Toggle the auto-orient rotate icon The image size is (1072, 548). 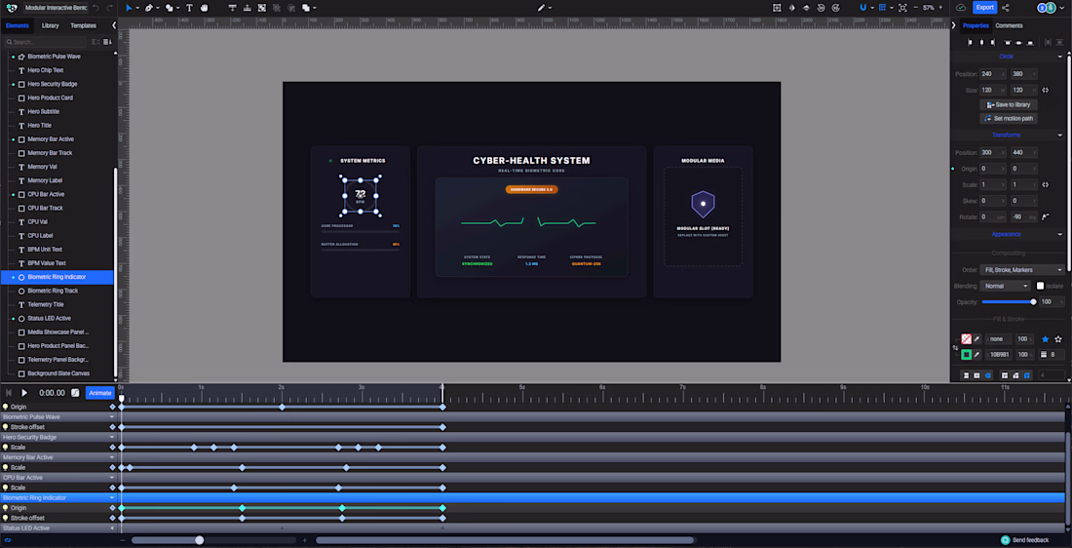(1046, 216)
